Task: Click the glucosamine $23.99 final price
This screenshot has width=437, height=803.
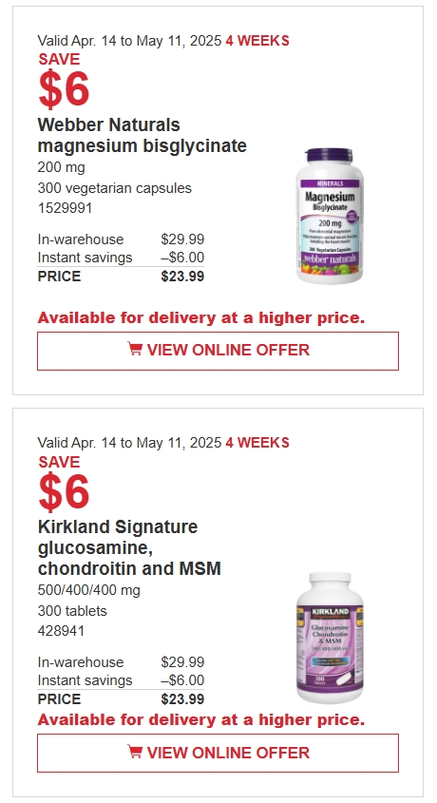Action: 182,699
